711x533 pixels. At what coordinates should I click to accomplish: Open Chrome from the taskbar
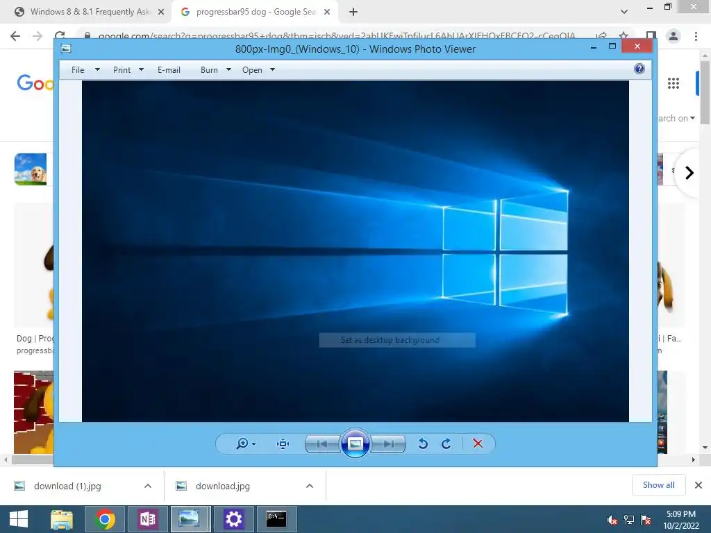[x=105, y=519]
